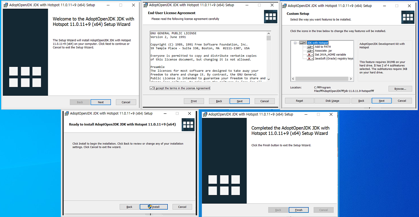
Task: Click Next in the Custom Setup window
Action: point(382,101)
